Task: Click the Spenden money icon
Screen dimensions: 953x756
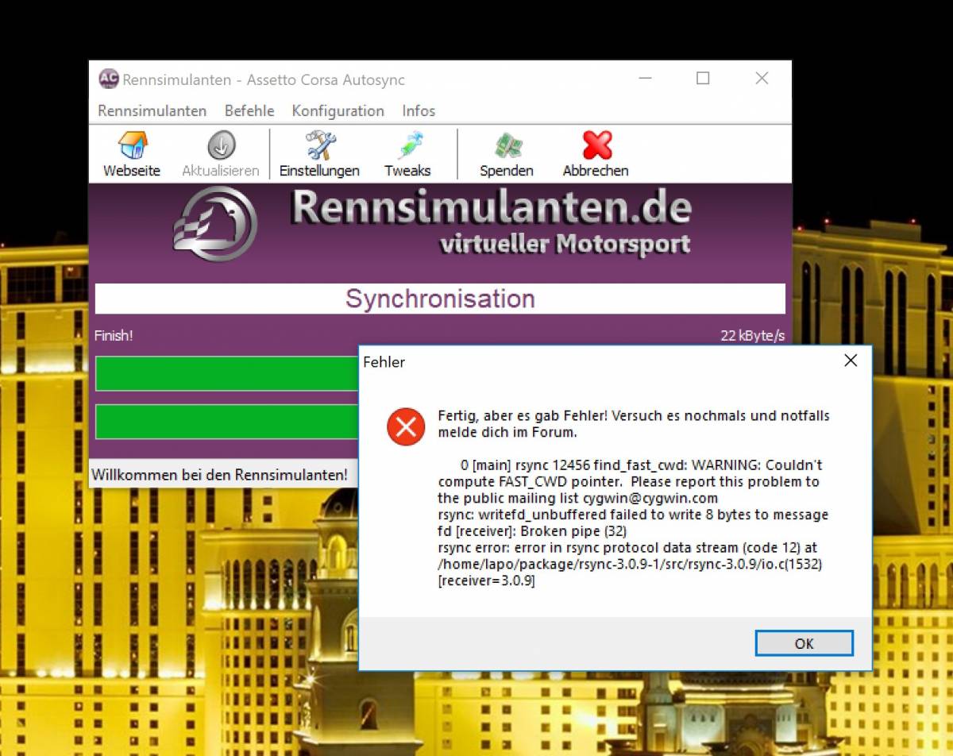Action: 507,147
